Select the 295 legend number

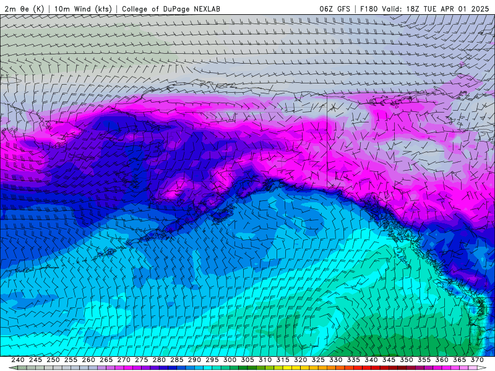click(x=212, y=360)
